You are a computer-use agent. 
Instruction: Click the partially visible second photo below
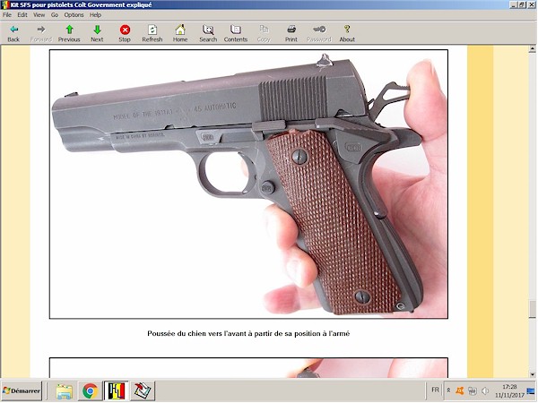coord(248,368)
